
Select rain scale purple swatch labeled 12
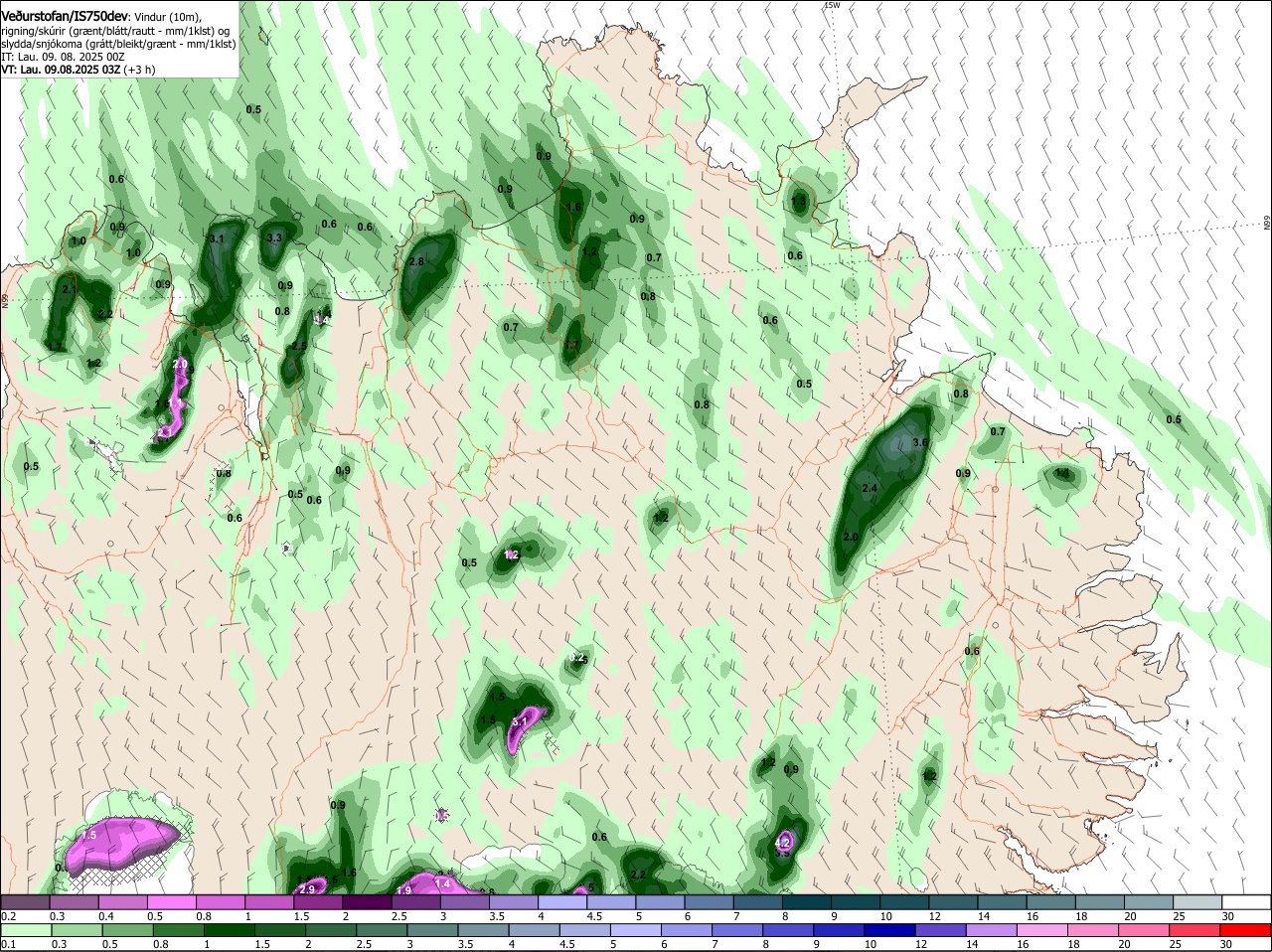pos(941,930)
